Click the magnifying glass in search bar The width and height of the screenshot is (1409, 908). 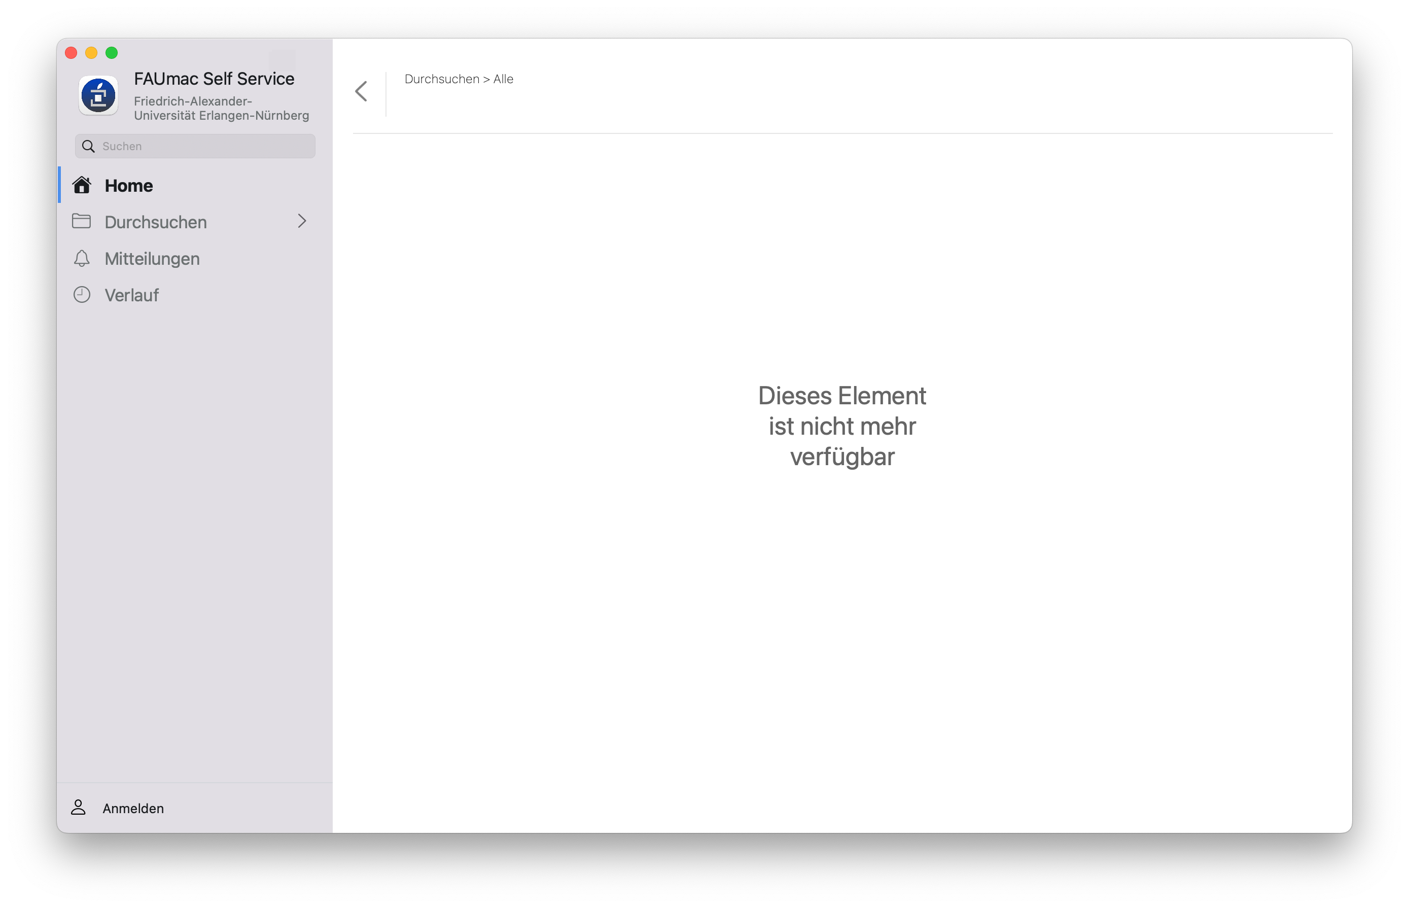click(88, 146)
